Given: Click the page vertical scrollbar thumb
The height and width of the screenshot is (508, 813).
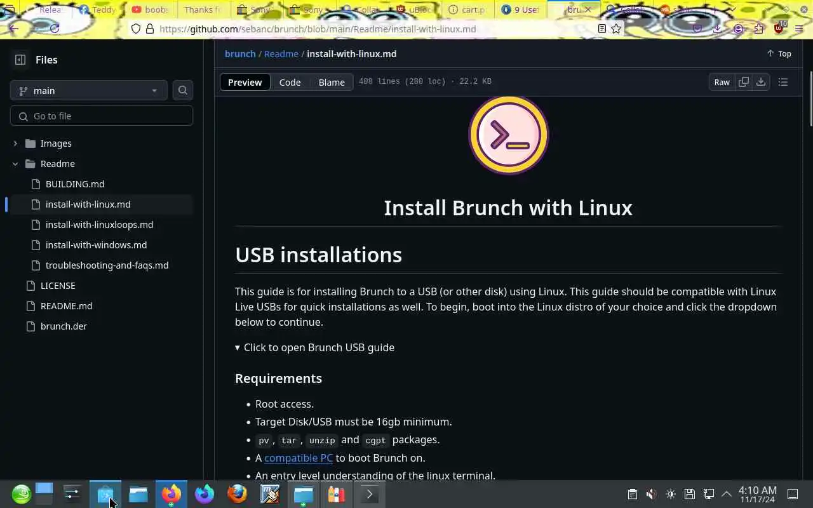Looking at the screenshot, I should [x=810, y=98].
